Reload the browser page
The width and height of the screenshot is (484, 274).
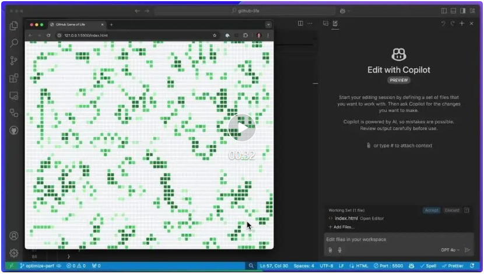click(48, 36)
